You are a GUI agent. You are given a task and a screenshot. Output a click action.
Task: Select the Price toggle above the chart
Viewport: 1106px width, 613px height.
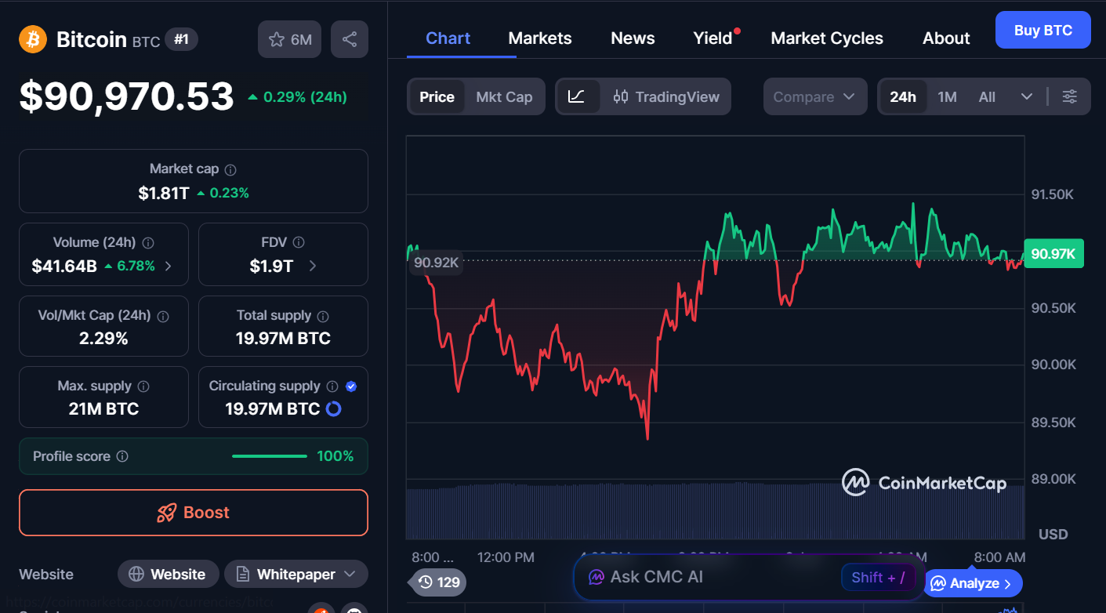(436, 96)
